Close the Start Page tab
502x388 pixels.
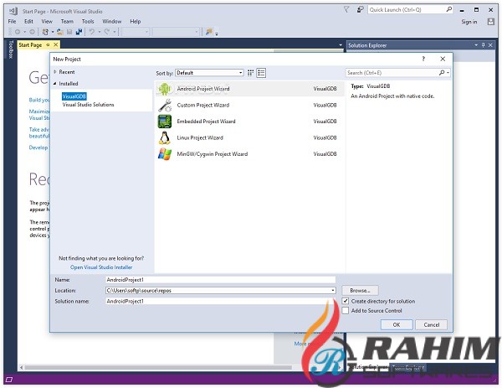pos(56,45)
